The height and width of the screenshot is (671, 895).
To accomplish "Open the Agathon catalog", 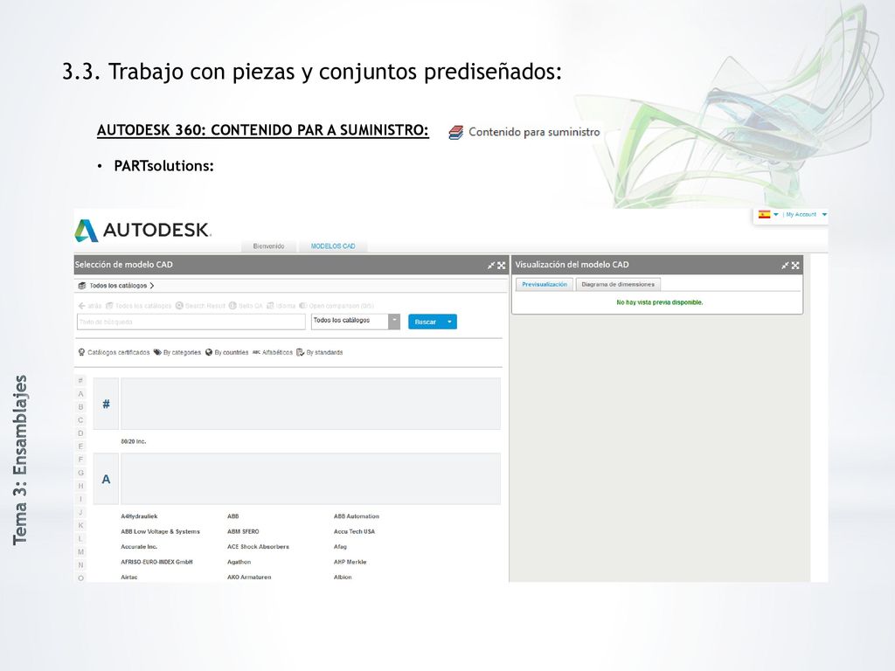I will coord(239,562).
